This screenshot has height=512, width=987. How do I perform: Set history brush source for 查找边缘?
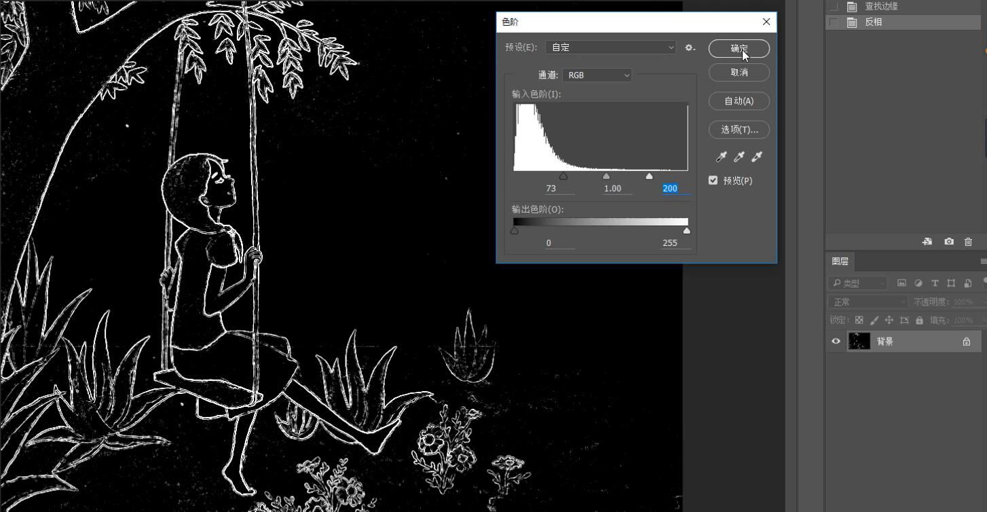pos(834,6)
